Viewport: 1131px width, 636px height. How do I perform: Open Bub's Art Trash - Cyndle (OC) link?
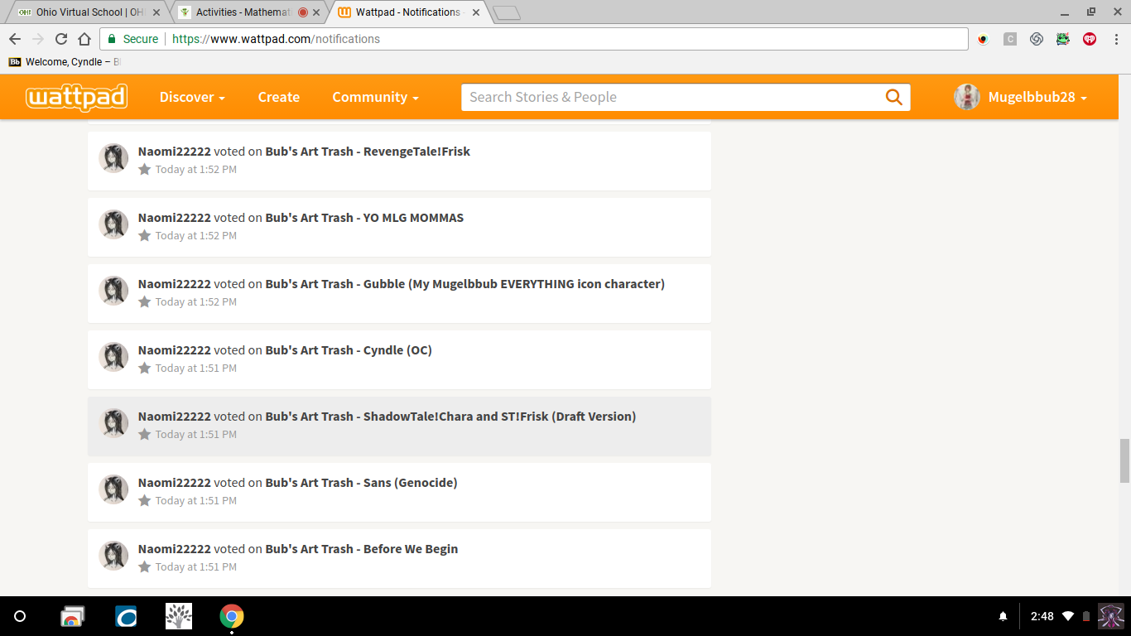[349, 350]
